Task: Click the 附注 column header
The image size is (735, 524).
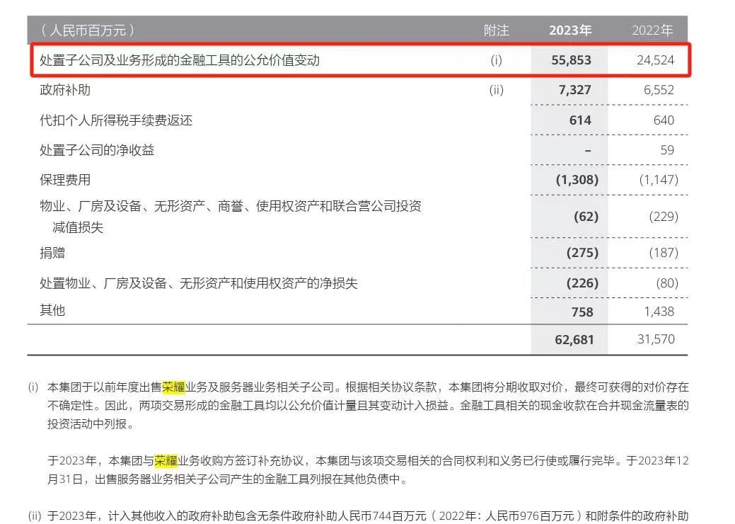Action: (x=496, y=30)
